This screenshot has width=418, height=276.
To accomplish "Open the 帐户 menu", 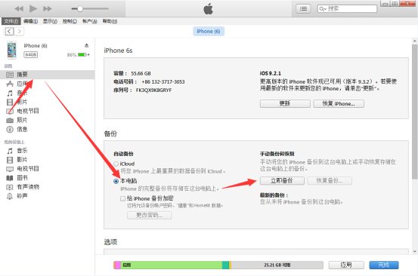I will click(x=89, y=21).
